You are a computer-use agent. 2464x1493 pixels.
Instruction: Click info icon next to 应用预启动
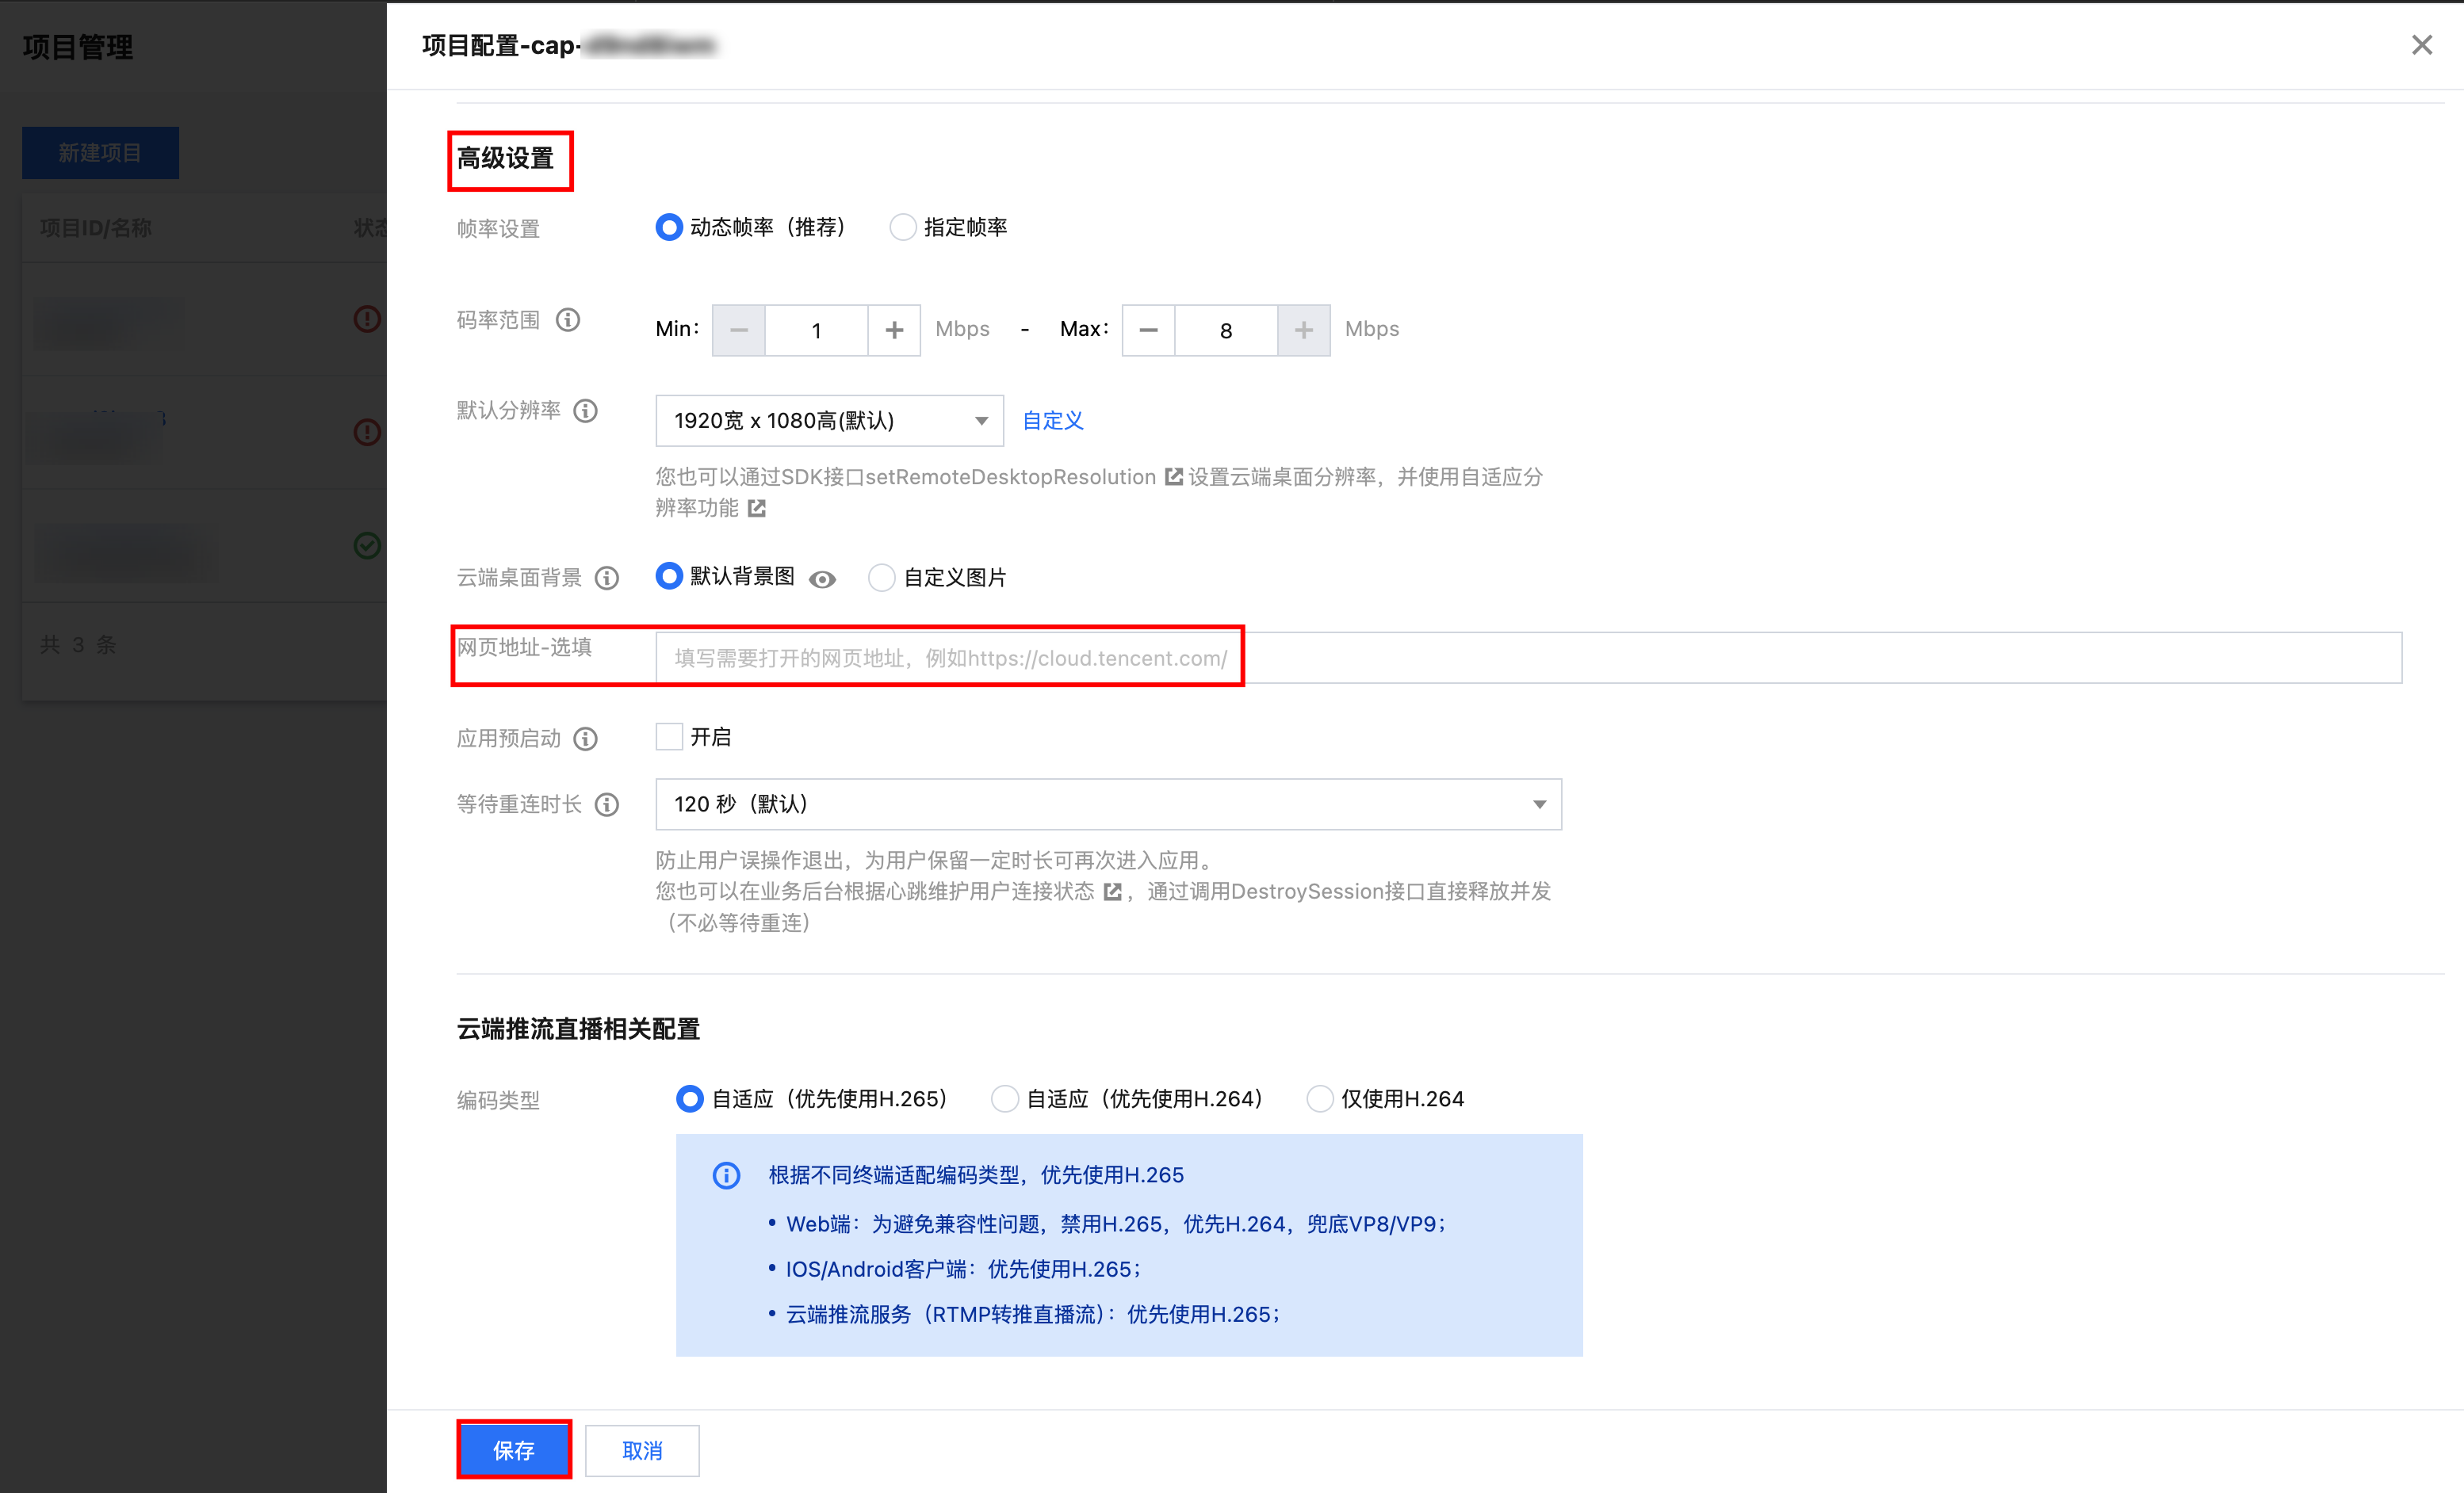pos(586,739)
